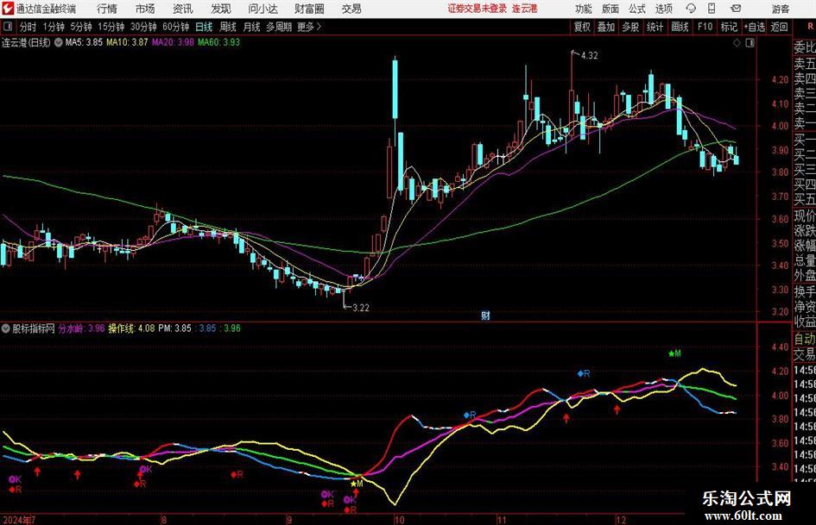Switch to the 分时 chart tab
This screenshot has width=816, height=525.
click(x=28, y=27)
